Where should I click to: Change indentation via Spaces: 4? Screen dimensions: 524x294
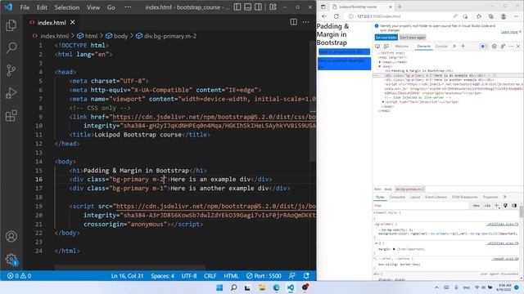click(x=162, y=276)
